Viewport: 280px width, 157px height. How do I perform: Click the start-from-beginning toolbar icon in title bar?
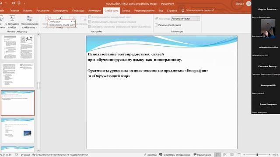19,3
